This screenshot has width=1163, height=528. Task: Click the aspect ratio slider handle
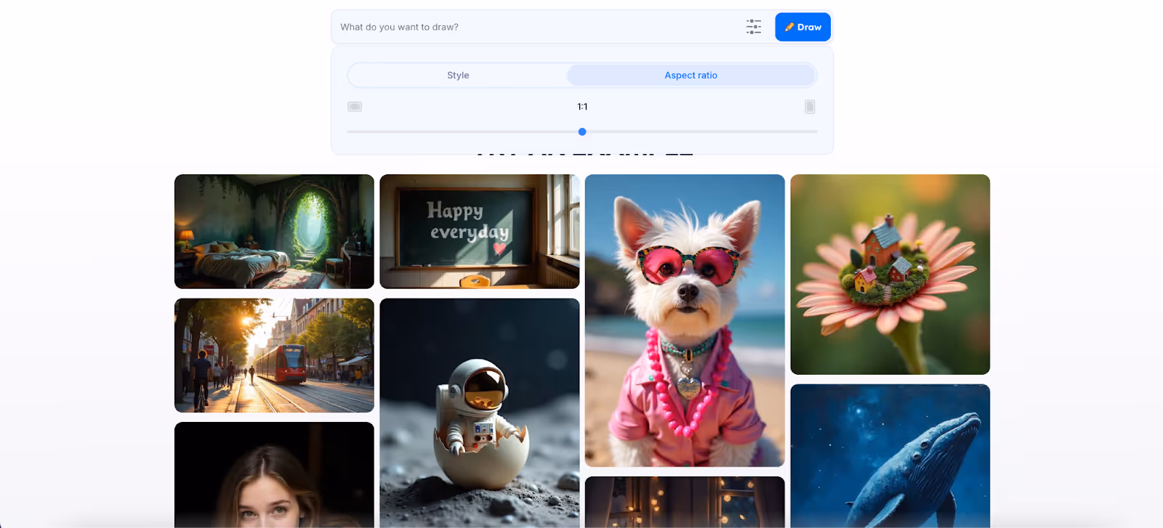pyautogui.click(x=582, y=131)
